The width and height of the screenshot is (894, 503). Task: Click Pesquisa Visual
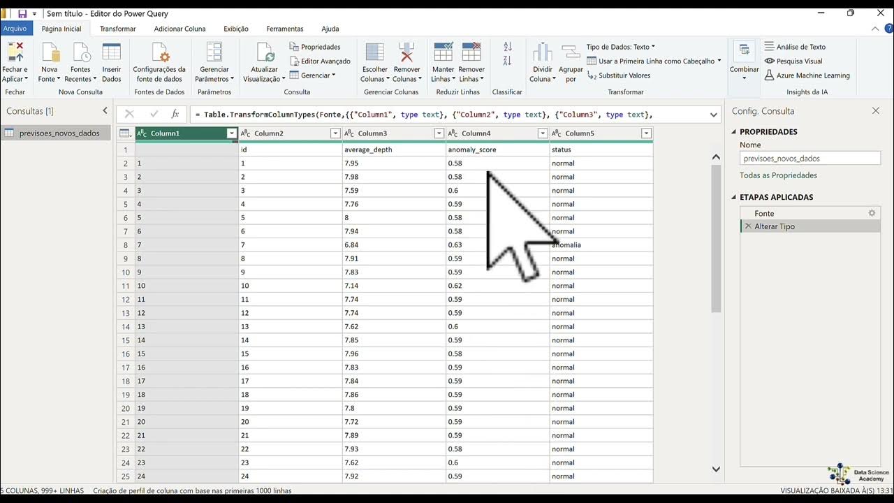(x=793, y=61)
